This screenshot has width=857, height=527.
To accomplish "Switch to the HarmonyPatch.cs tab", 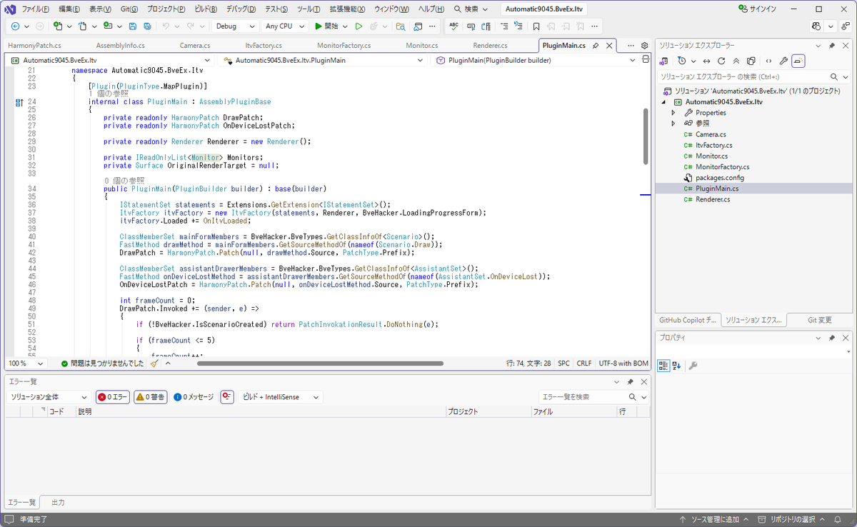I will 34,45.
